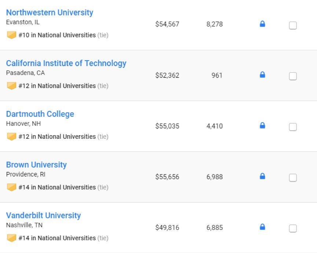317x253 pixels.
Task: Click Vanderbilt's yellow ranking badge icon
Action: pos(11,238)
